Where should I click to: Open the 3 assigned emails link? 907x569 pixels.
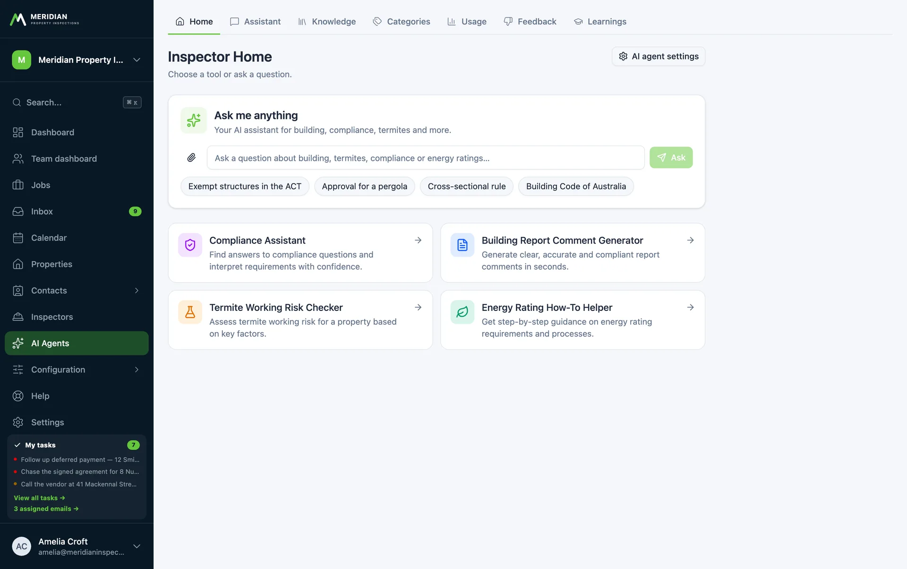pos(46,509)
